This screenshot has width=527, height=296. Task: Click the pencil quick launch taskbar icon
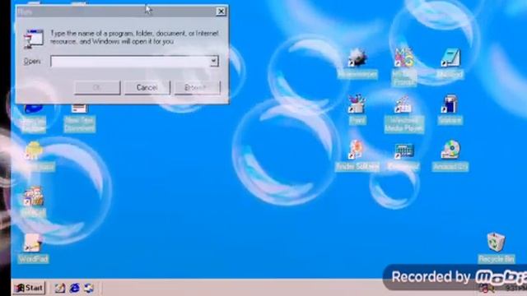click(60, 288)
